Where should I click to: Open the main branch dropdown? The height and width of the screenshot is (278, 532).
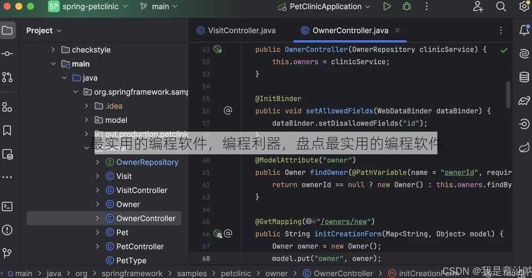[159, 6]
